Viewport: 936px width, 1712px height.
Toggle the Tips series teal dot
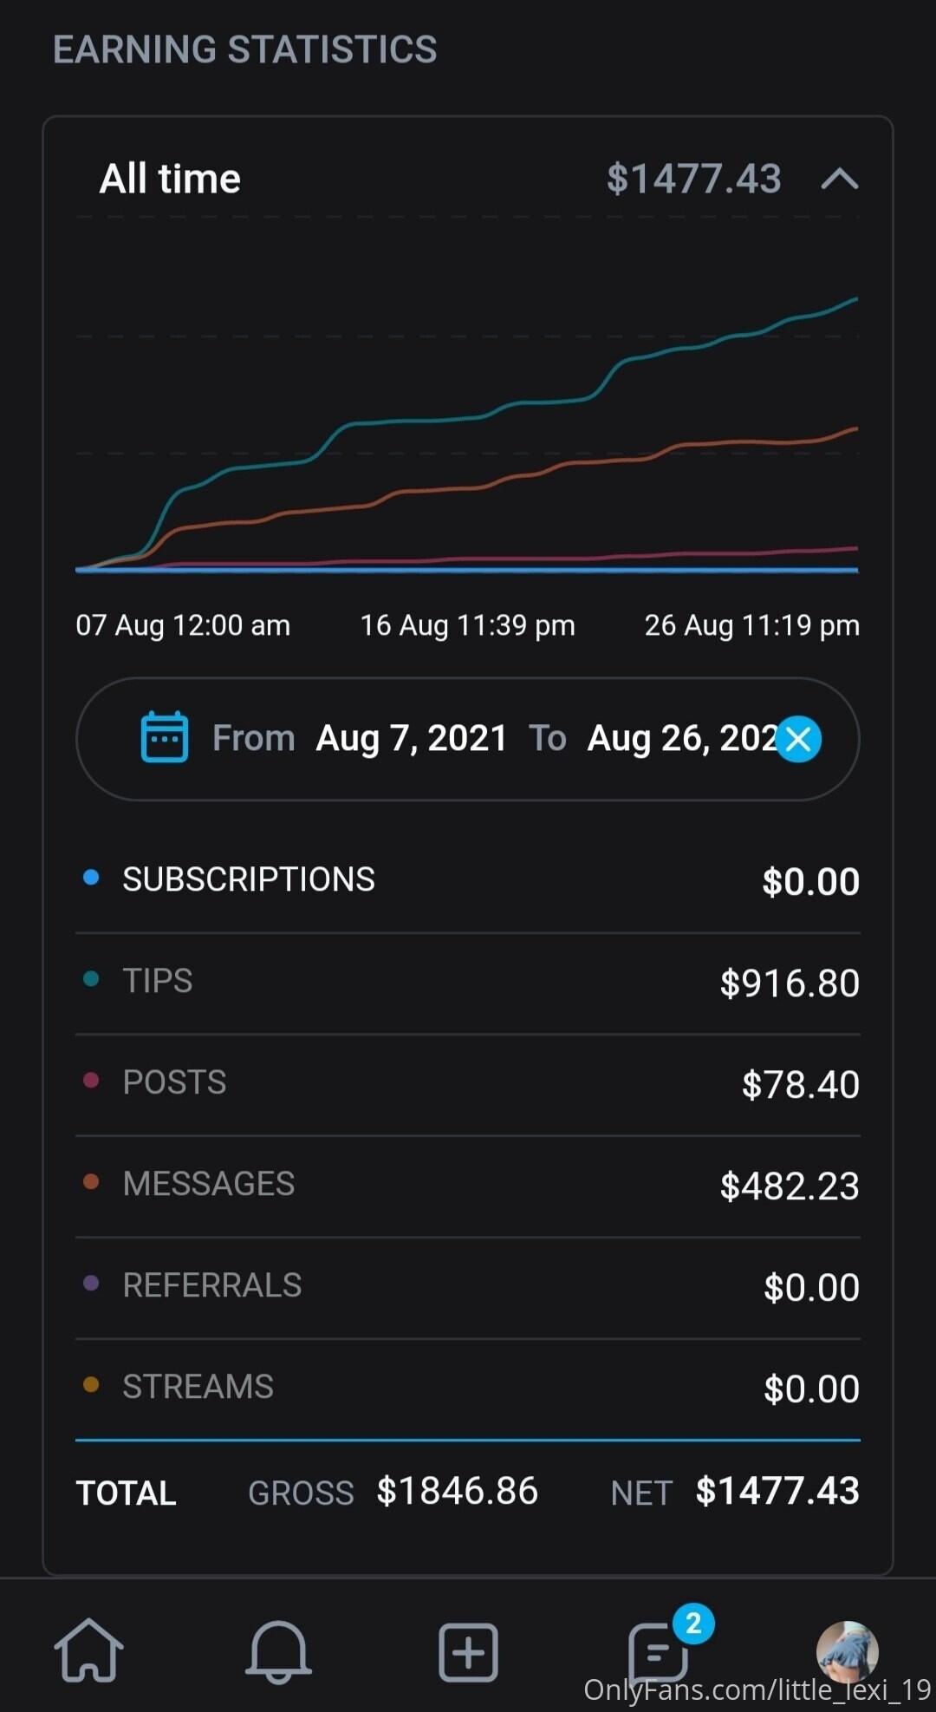coord(91,979)
